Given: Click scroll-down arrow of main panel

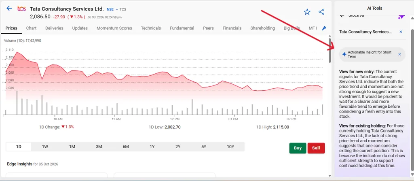Looking at the screenshot, I should pyautogui.click(x=330, y=176).
